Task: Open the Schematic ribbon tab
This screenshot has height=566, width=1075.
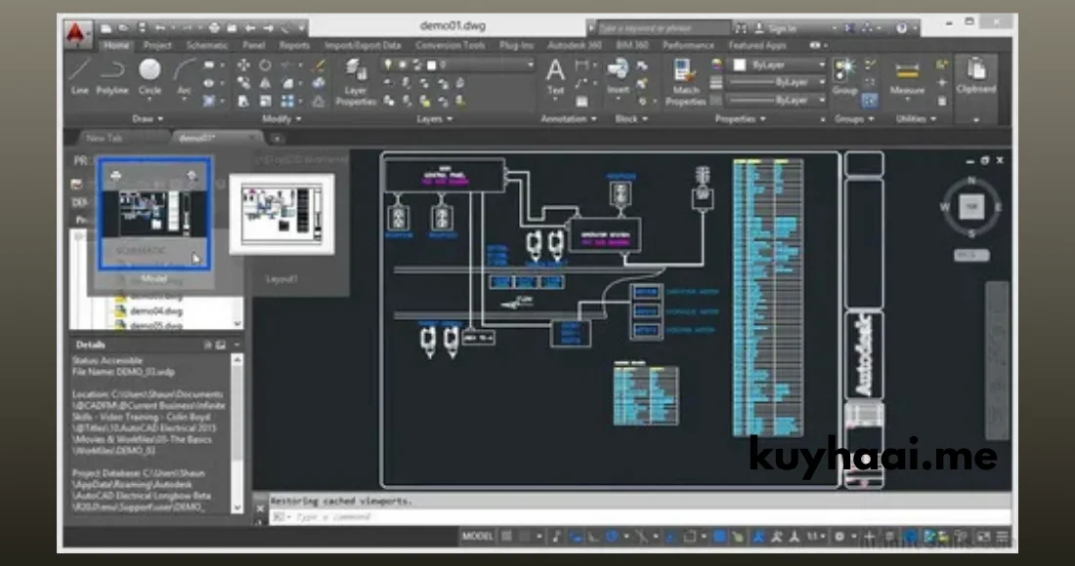Action: click(207, 45)
